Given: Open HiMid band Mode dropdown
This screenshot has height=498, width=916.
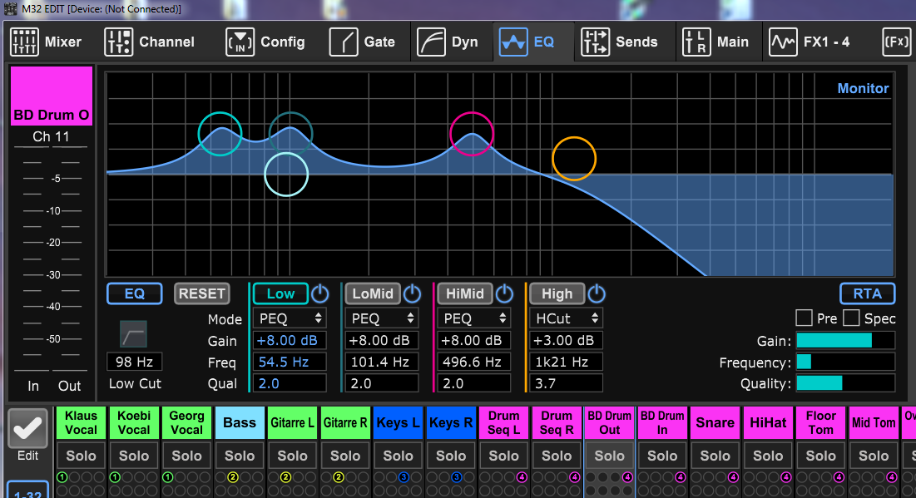Looking at the screenshot, I should click(473, 318).
